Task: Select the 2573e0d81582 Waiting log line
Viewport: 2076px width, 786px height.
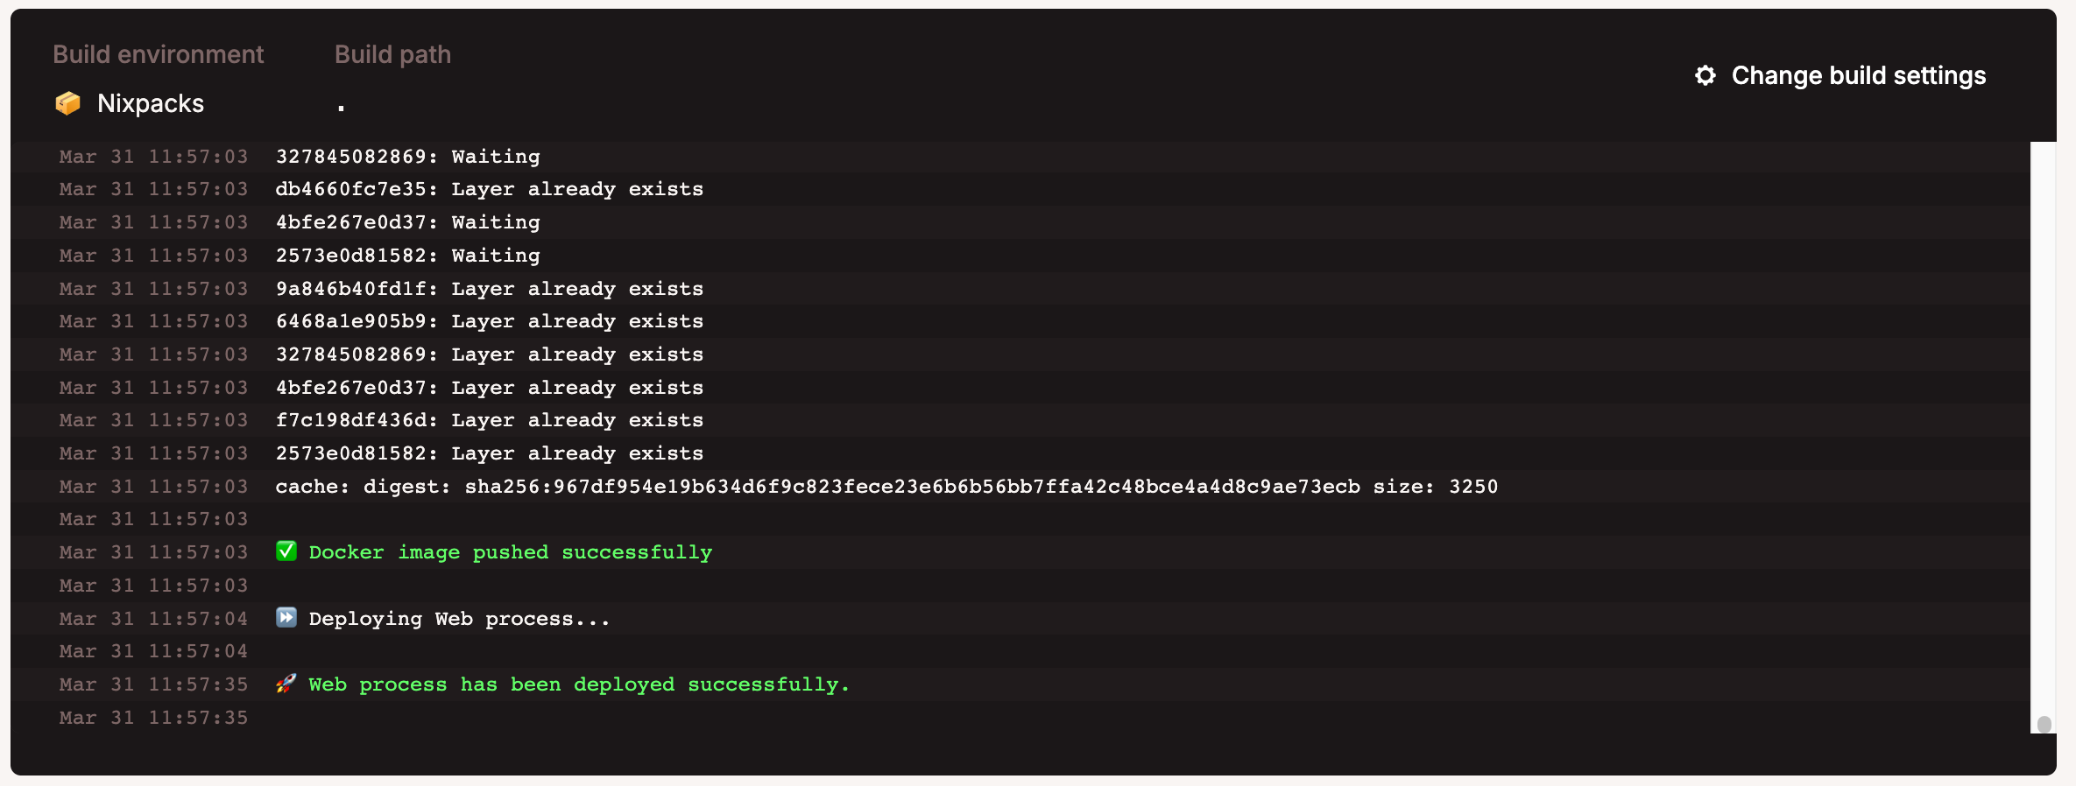Action: pos(407,255)
